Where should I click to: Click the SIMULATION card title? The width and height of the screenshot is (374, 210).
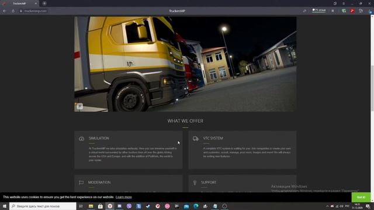coord(99,138)
